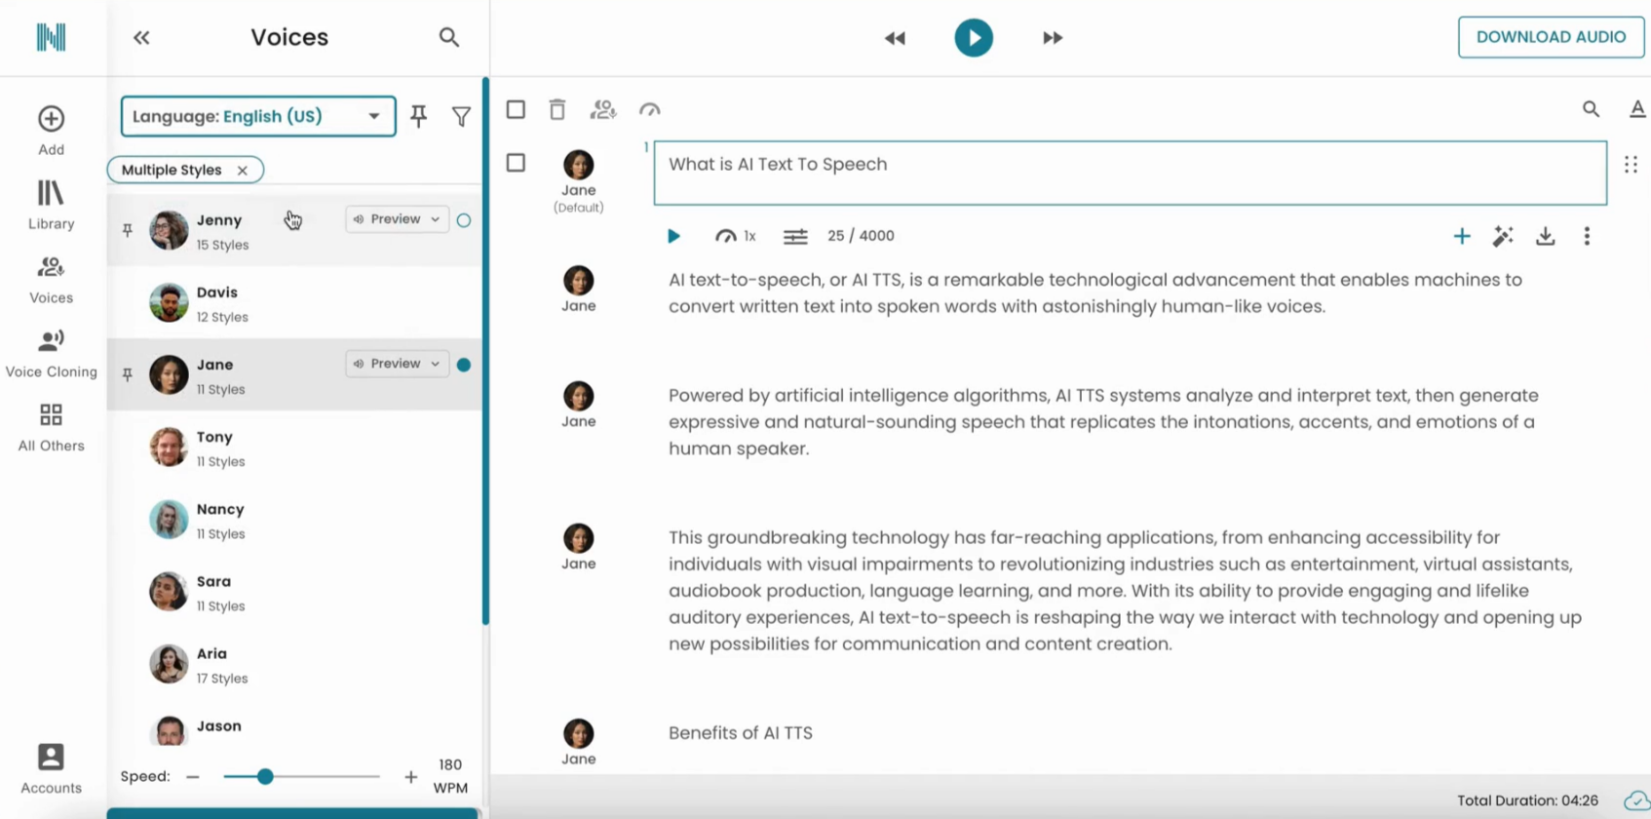Viewport: 1651px width, 819px height.
Task: Click the DOWNLOAD AUDIO button
Action: point(1551,37)
